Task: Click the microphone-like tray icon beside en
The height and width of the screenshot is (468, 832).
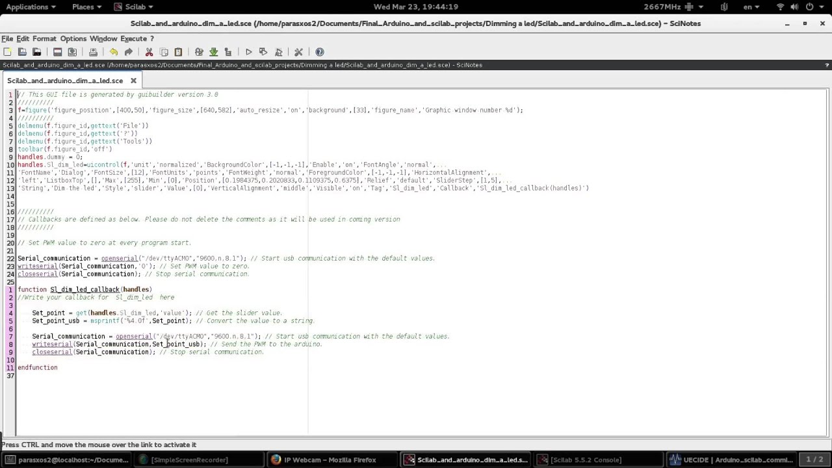Action: (x=724, y=6)
